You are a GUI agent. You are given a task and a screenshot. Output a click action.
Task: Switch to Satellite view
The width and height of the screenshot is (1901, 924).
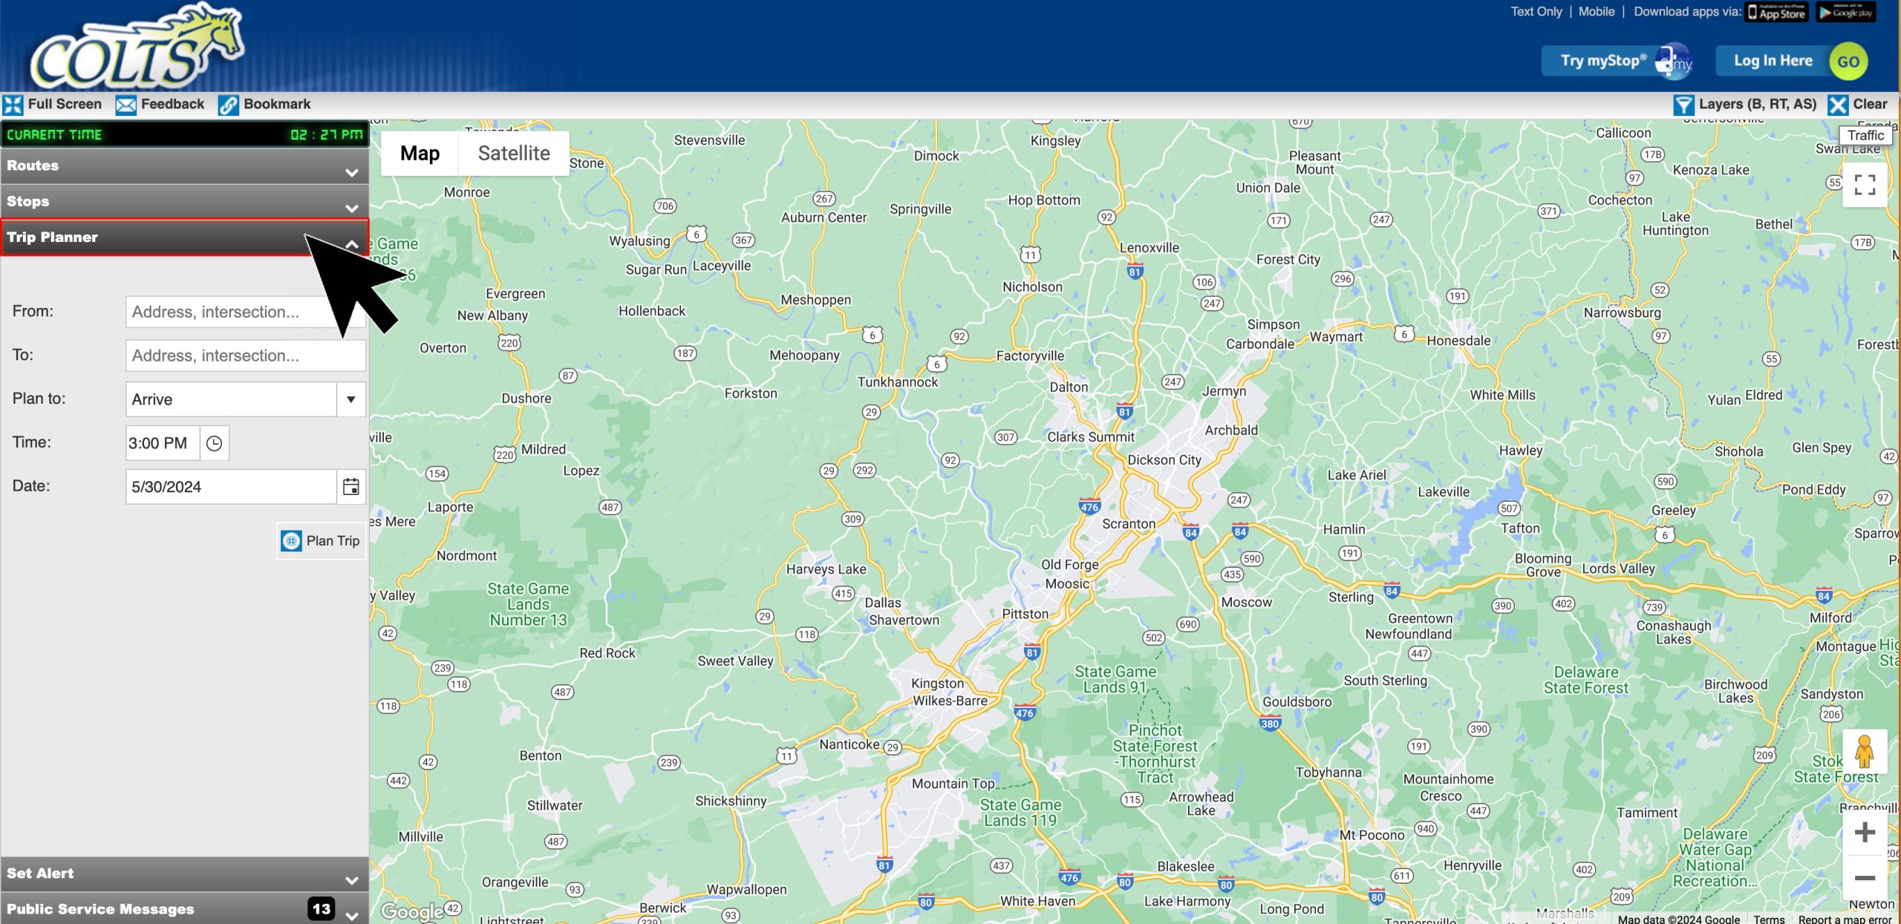512,153
